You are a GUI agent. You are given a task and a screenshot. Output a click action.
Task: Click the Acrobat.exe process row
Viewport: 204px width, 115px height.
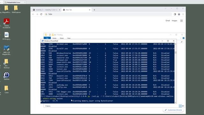(x=107, y=44)
